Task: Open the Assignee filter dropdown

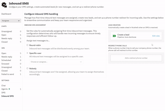Action: pyautogui.click(x=11, y=21)
